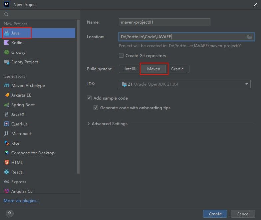The width and height of the screenshot is (261, 220).
Task: Click the Compose for Desktop icon
Action: point(7,153)
